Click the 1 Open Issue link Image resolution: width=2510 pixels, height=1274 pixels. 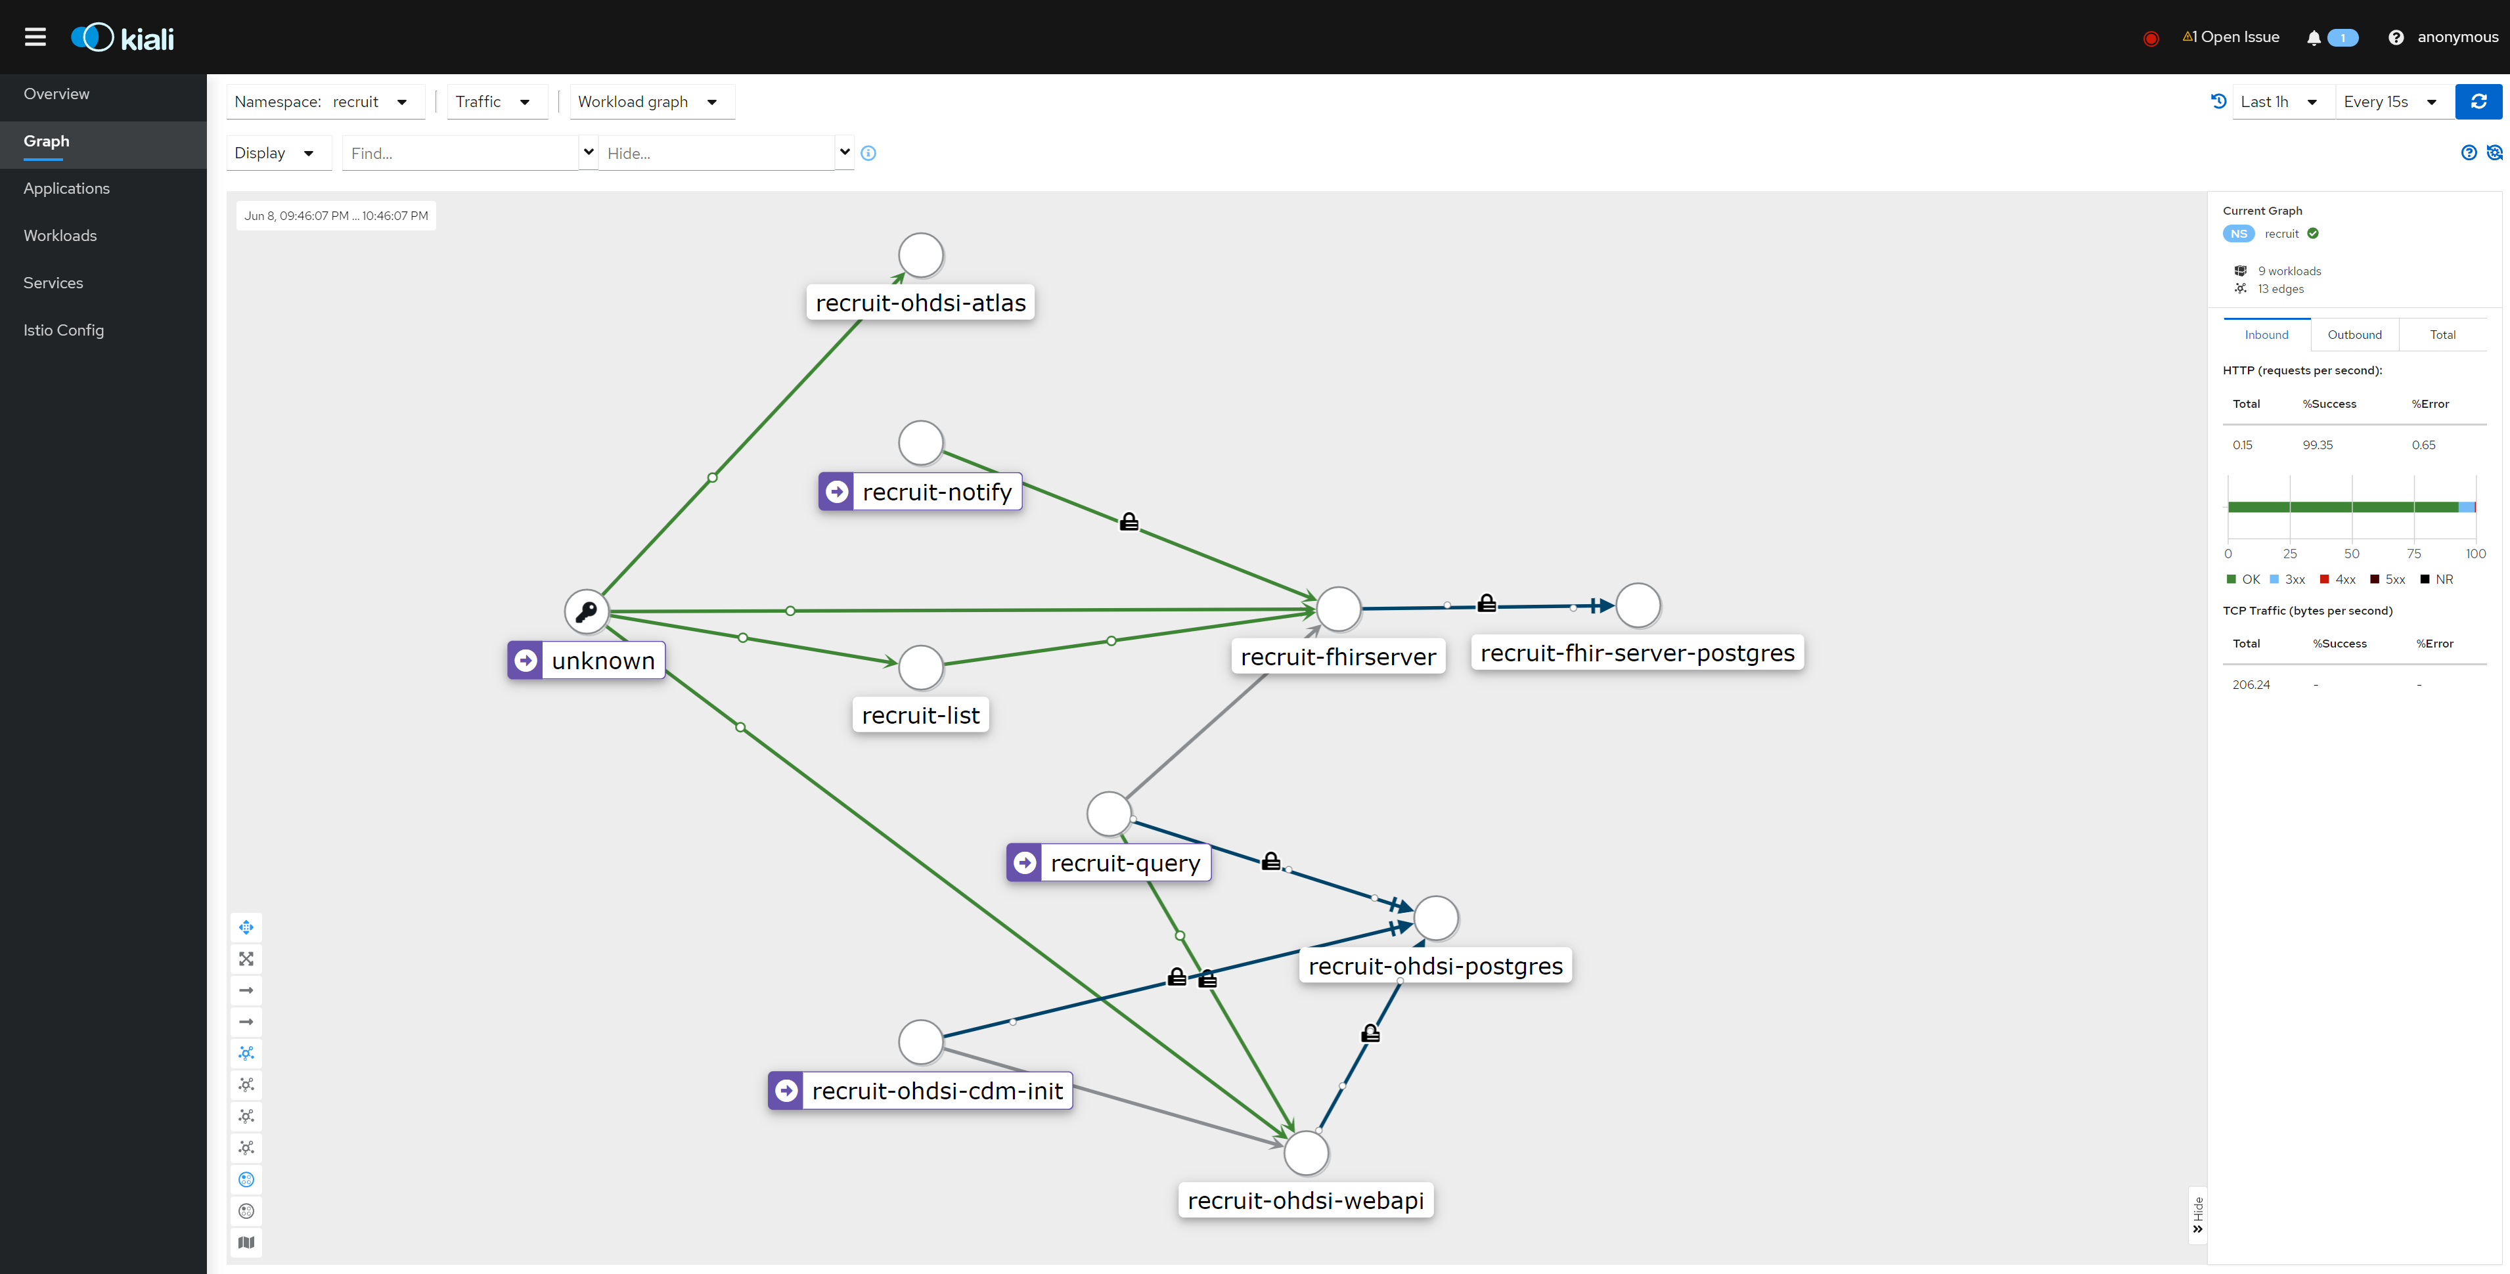pyautogui.click(x=2231, y=37)
